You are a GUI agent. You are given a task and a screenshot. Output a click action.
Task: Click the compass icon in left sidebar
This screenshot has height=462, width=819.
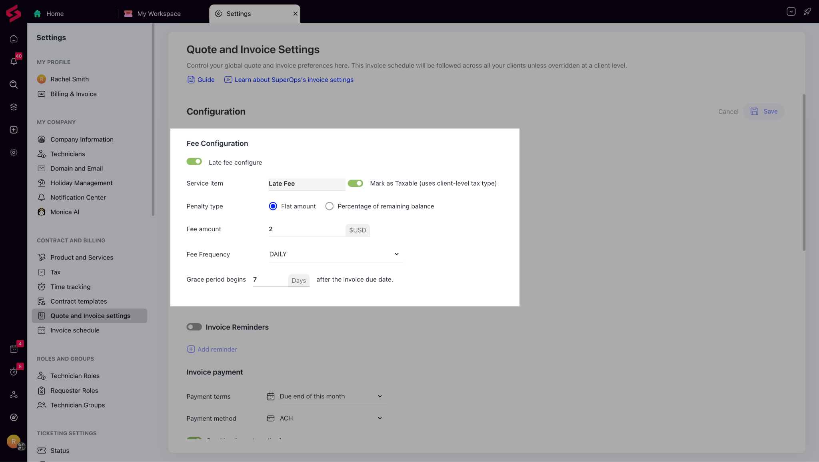(14, 417)
